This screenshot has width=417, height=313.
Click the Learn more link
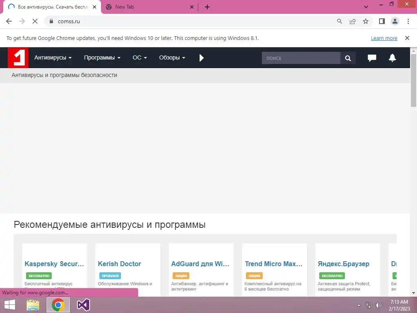pyautogui.click(x=384, y=38)
